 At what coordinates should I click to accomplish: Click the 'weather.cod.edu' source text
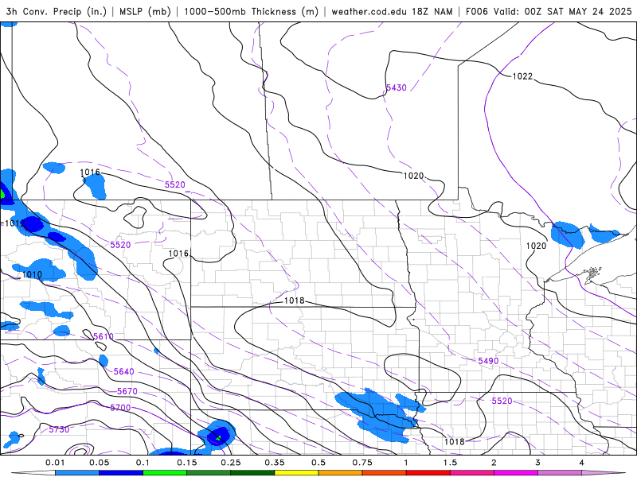point(369,11)
